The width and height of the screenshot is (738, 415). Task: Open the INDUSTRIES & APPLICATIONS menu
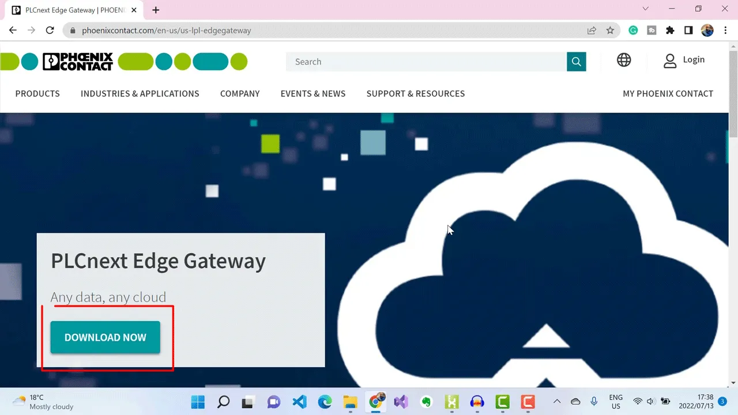(x=140, y=93)
